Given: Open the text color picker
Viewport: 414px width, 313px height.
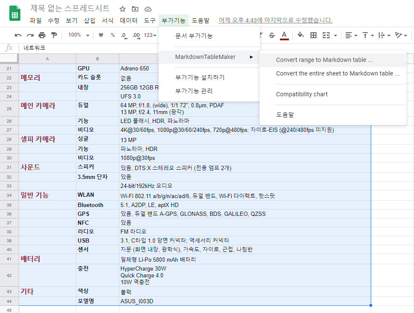Looking at the screenshot, I should coord(284,35).
